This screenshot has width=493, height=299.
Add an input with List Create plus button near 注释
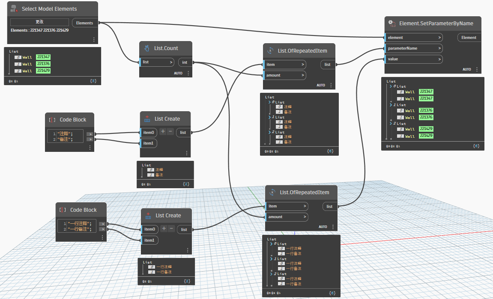pos(163,132)
